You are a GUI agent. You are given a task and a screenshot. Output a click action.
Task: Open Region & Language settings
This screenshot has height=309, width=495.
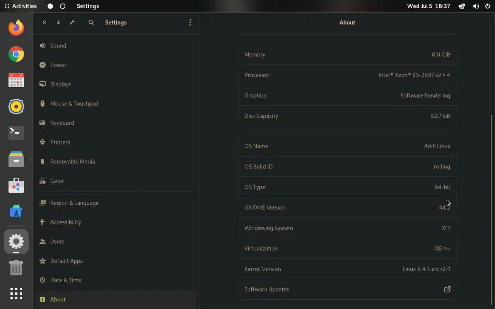(116, 203)
